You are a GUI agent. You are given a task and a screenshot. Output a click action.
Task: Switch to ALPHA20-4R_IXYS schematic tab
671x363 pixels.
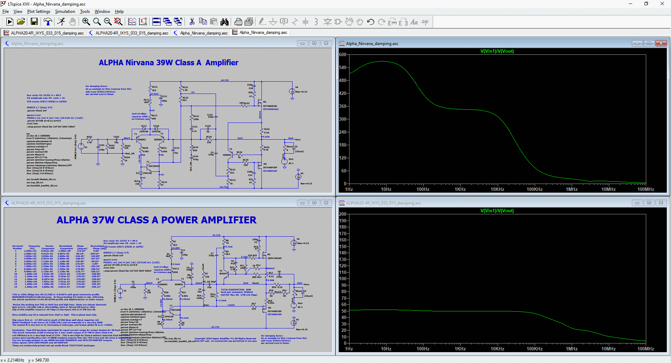coord(128,33)
